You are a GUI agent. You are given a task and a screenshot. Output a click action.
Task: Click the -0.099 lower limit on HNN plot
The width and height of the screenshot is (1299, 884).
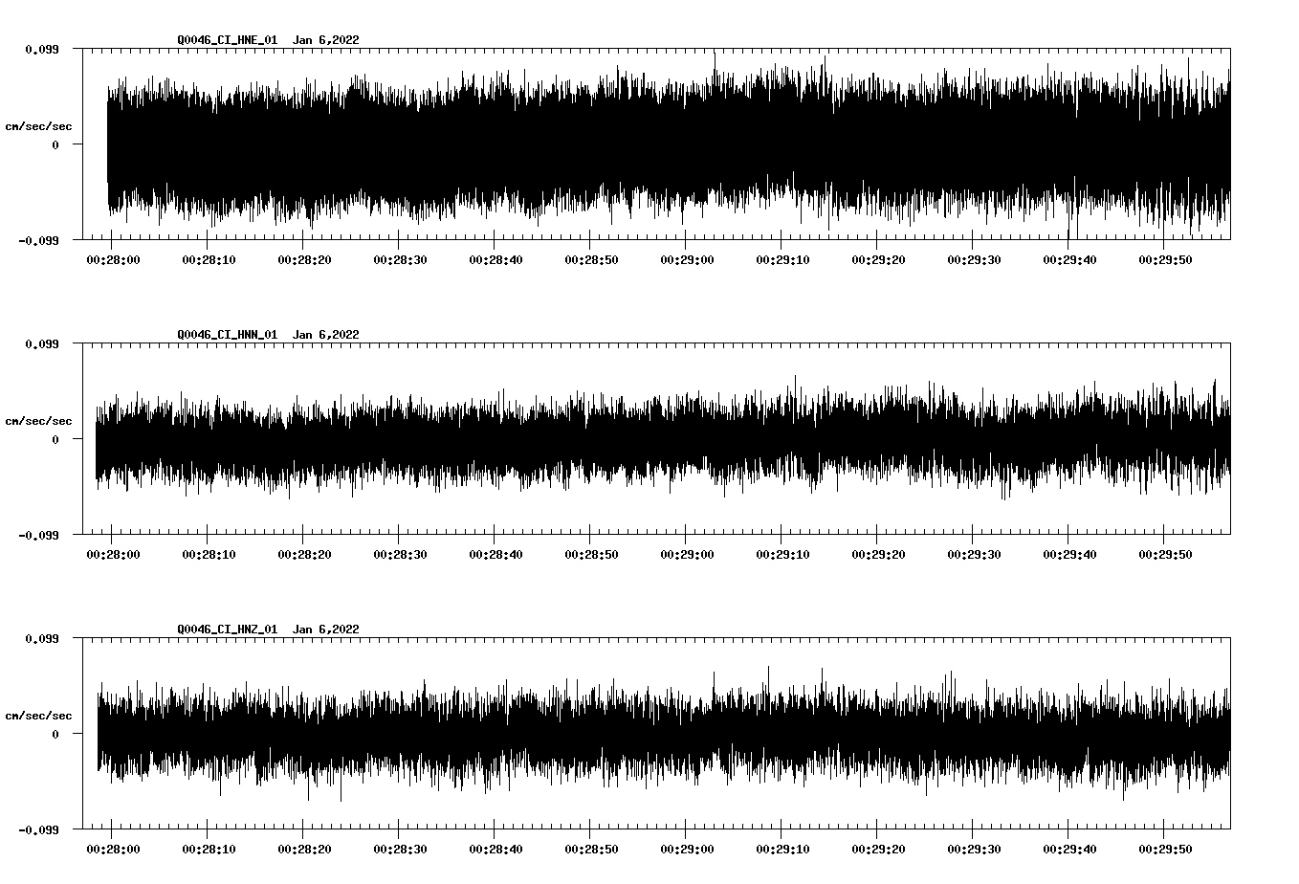(x=39, y=536)
